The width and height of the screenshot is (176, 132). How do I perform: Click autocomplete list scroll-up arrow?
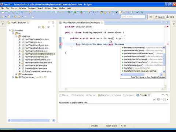164,48
